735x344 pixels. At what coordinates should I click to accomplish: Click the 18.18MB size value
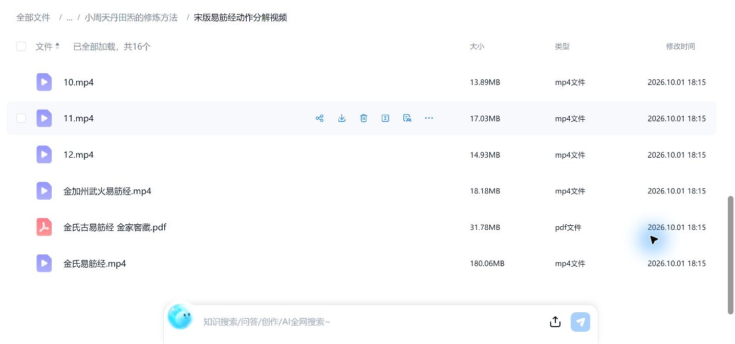coord(485,191)
